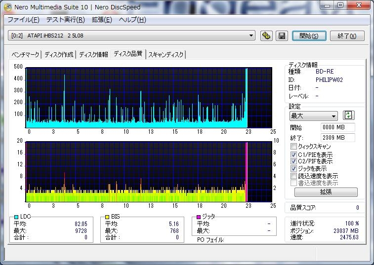Click the lower BIS error graph

[149, 172]
